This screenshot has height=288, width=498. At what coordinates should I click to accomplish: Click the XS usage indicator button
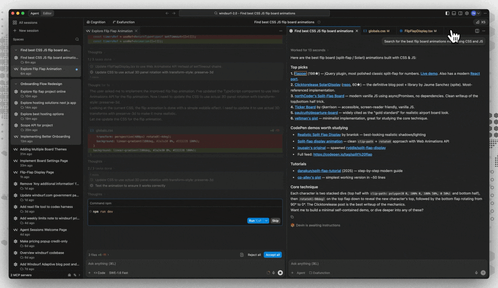coord(480,22)
